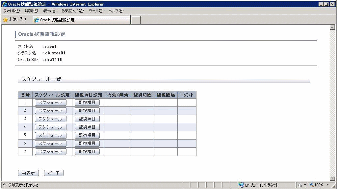Open the 表示(V) menu

click(x=50, y=11)
